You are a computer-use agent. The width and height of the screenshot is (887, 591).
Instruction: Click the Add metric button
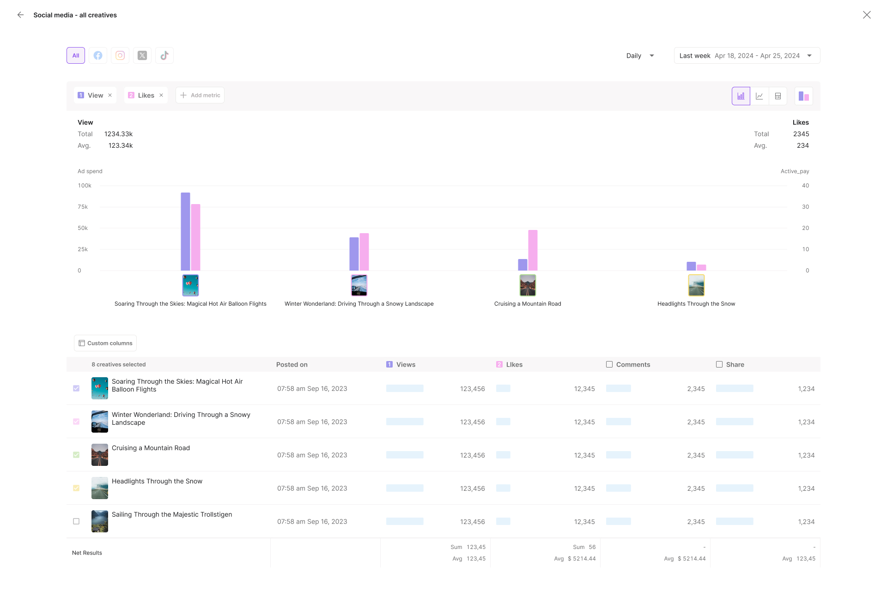200,95
